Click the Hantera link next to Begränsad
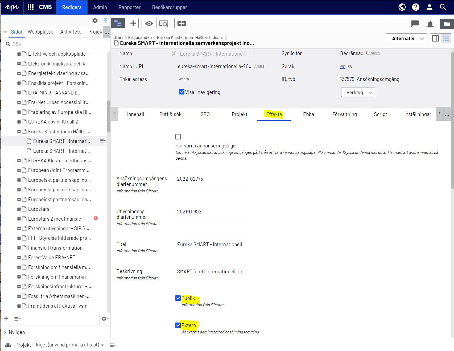454x351 pixels. coord(373,53)
